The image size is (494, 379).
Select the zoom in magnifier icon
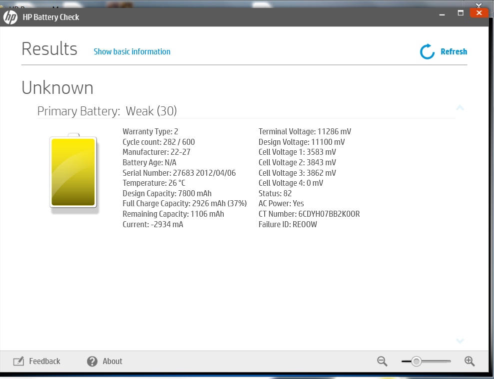click(470, 361)
